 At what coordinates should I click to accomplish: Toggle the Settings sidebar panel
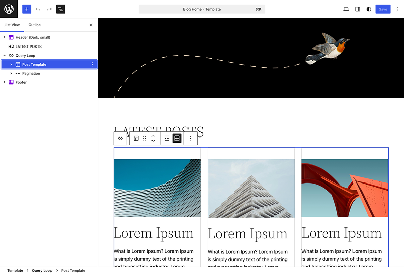(x=358, y=9)
